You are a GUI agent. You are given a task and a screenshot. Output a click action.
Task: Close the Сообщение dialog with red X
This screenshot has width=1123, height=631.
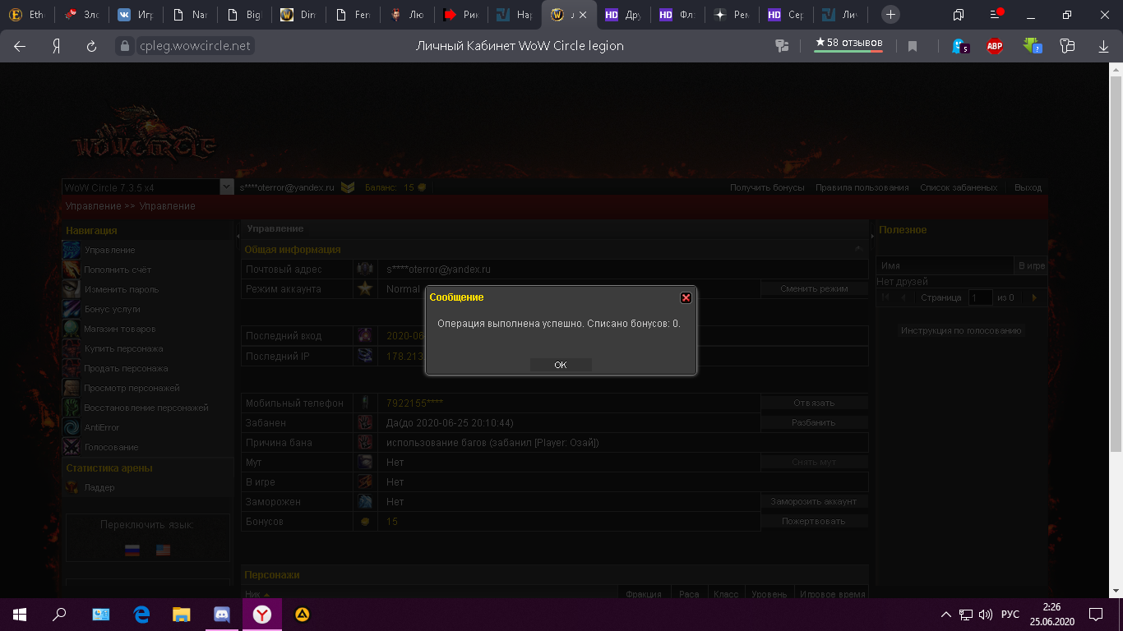(686, 297)
